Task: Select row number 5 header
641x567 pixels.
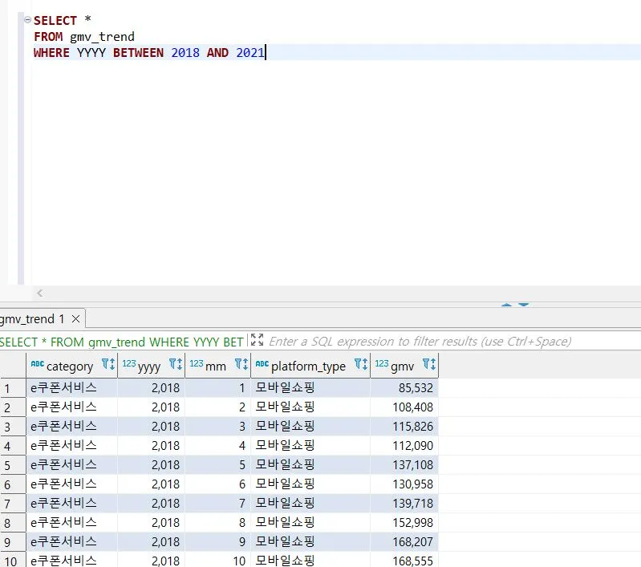Action: pyautogui.click(x=13, y=465)
